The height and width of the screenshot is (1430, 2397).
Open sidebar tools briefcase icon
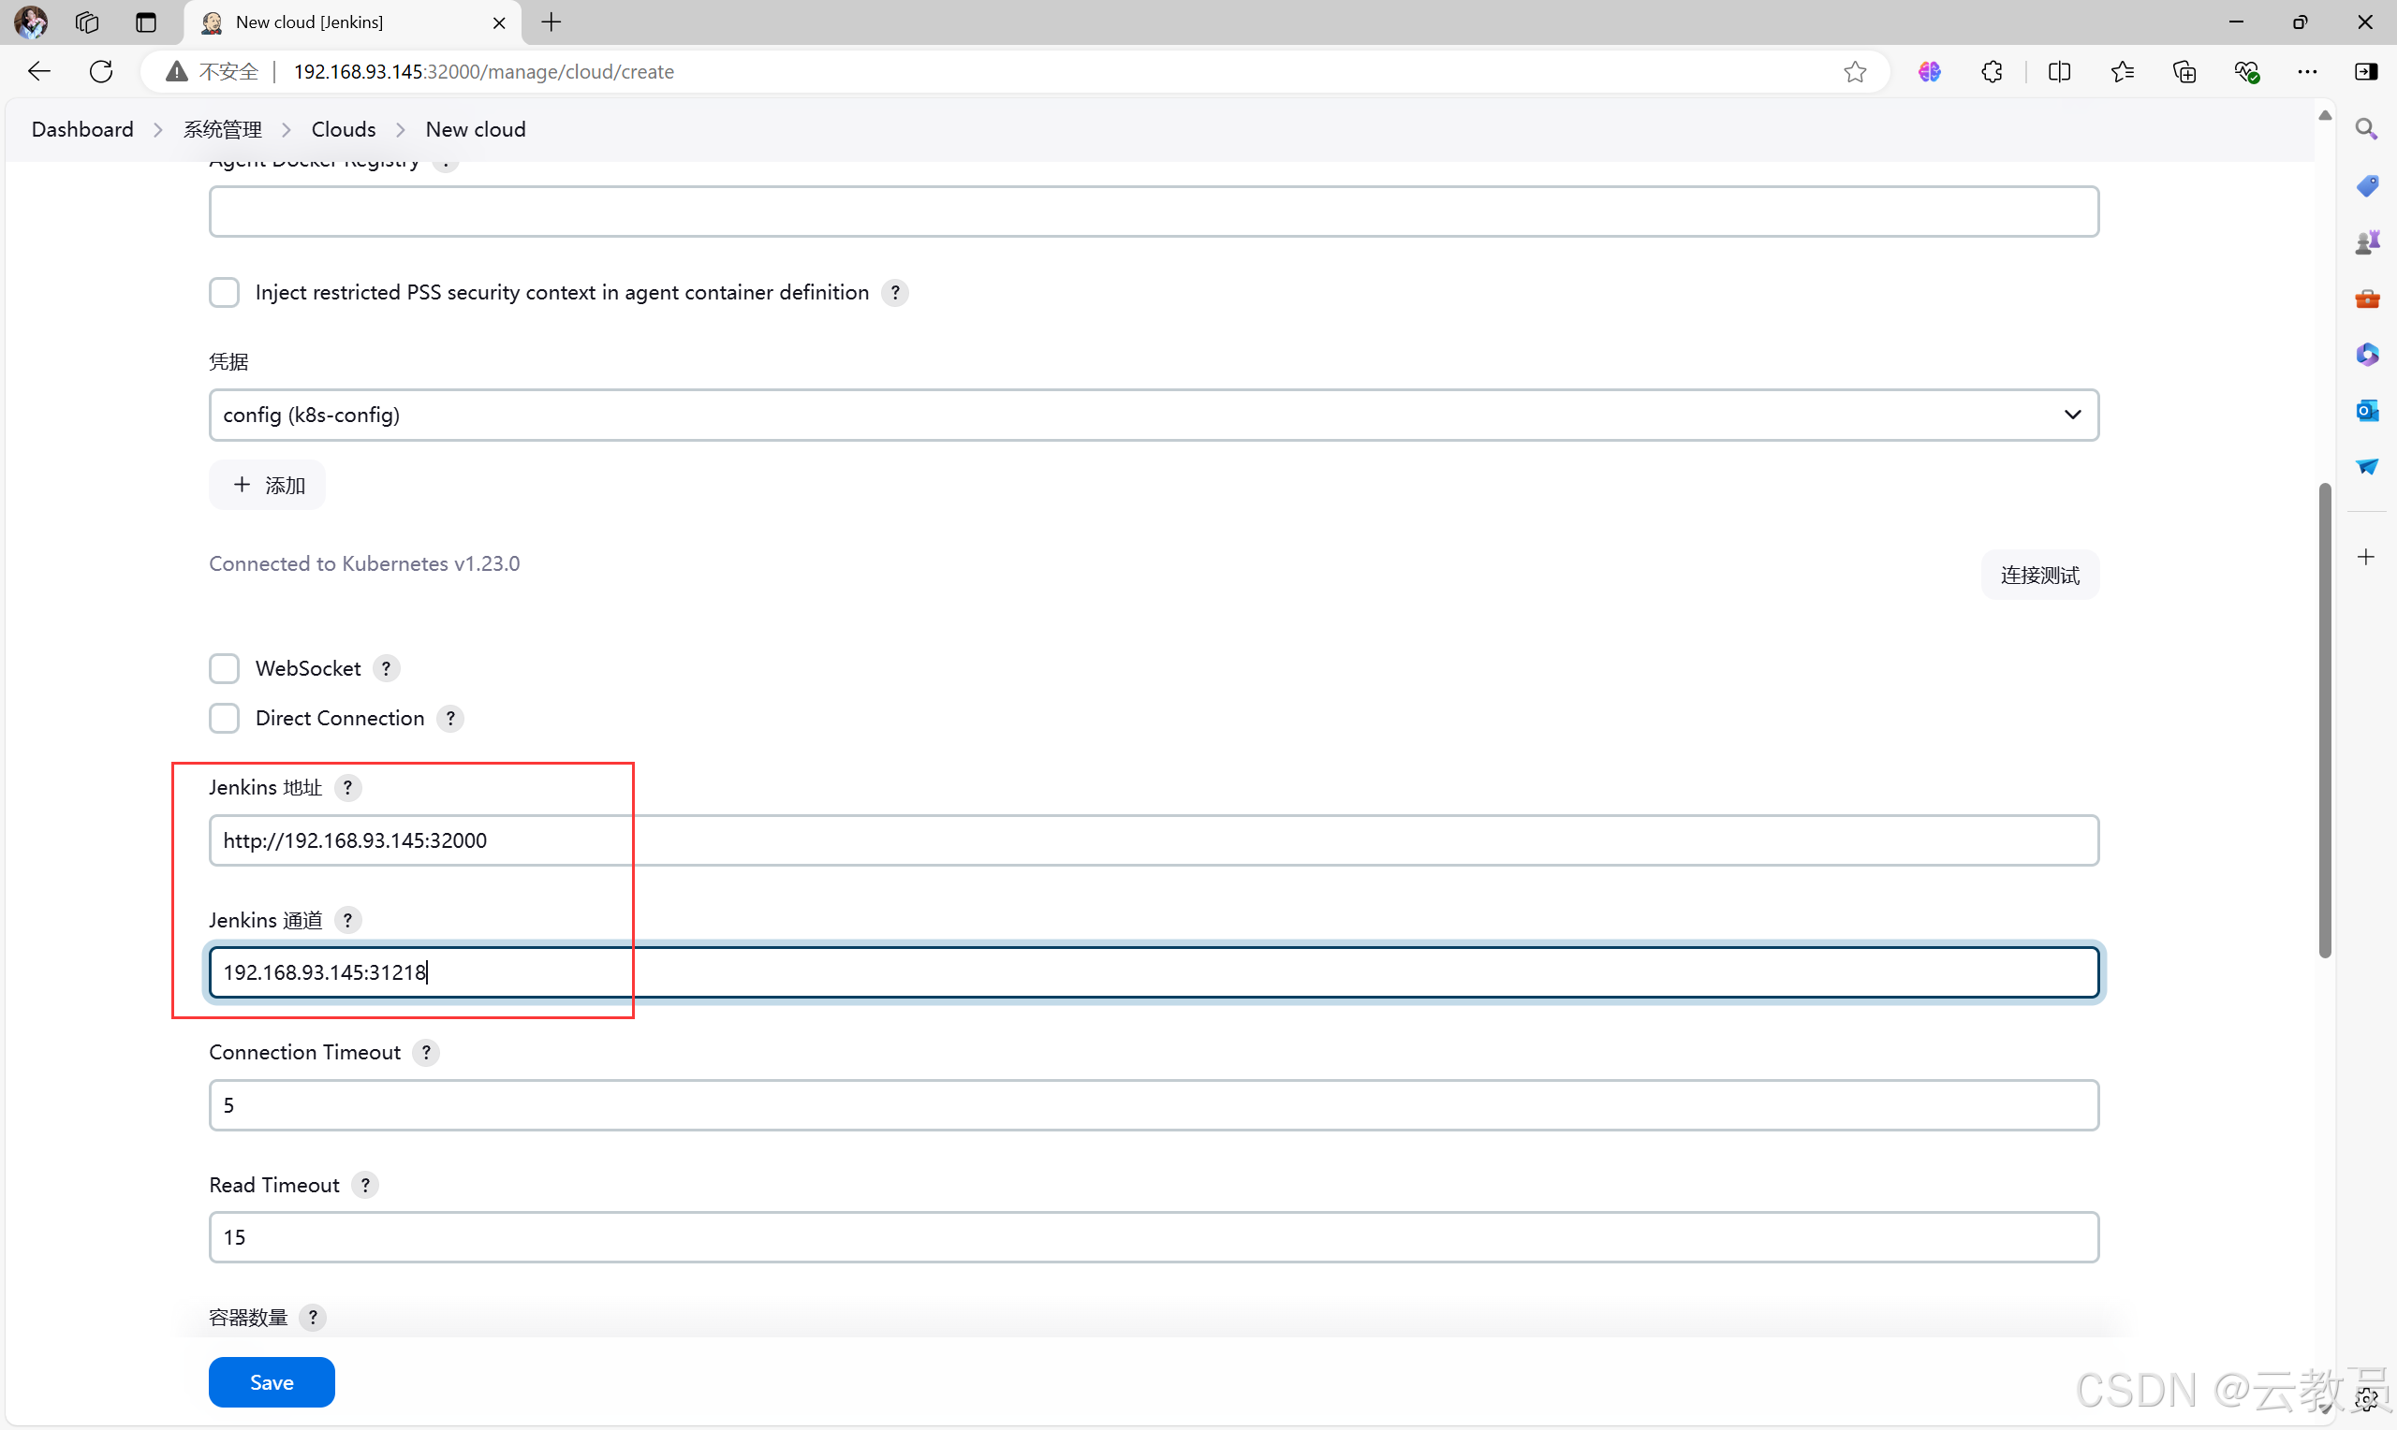tap(2367, 299)
